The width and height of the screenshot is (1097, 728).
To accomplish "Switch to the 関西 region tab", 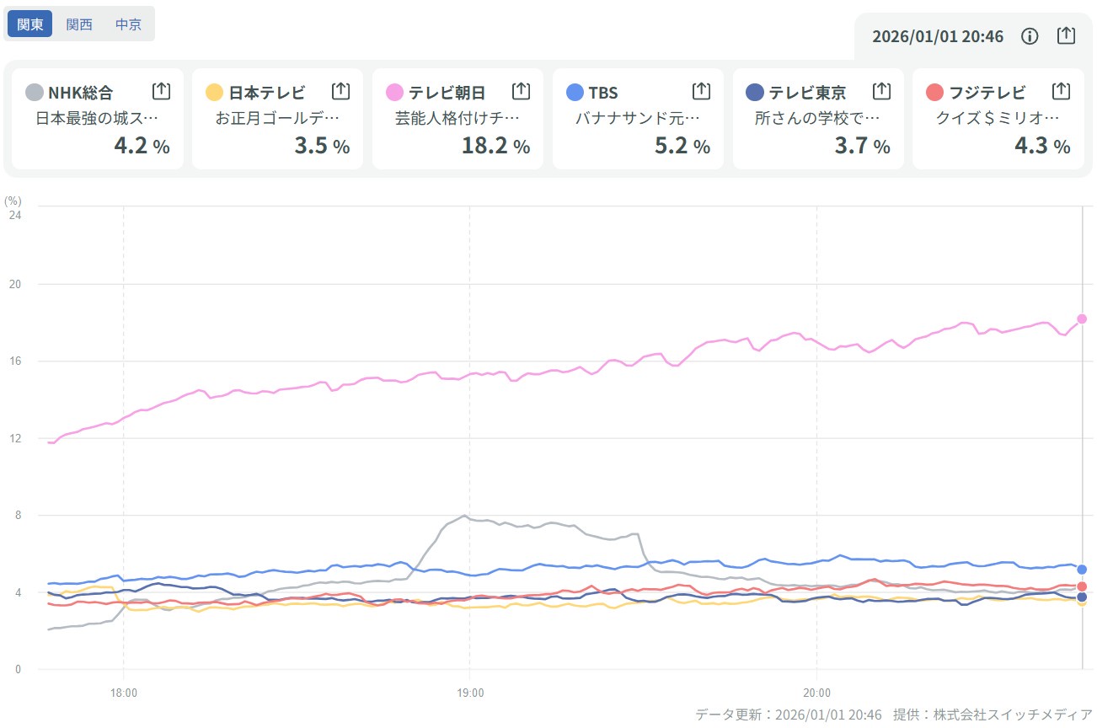I will point(79,24).
